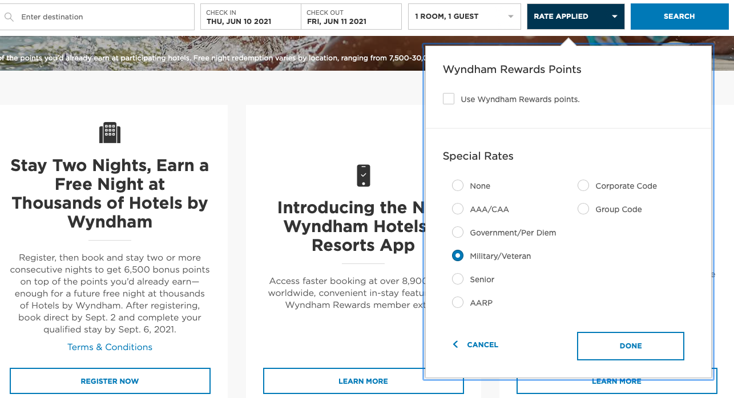Open the Check In date picker
This screenshot has width=734, height=398.
click(x=251, y=17)
